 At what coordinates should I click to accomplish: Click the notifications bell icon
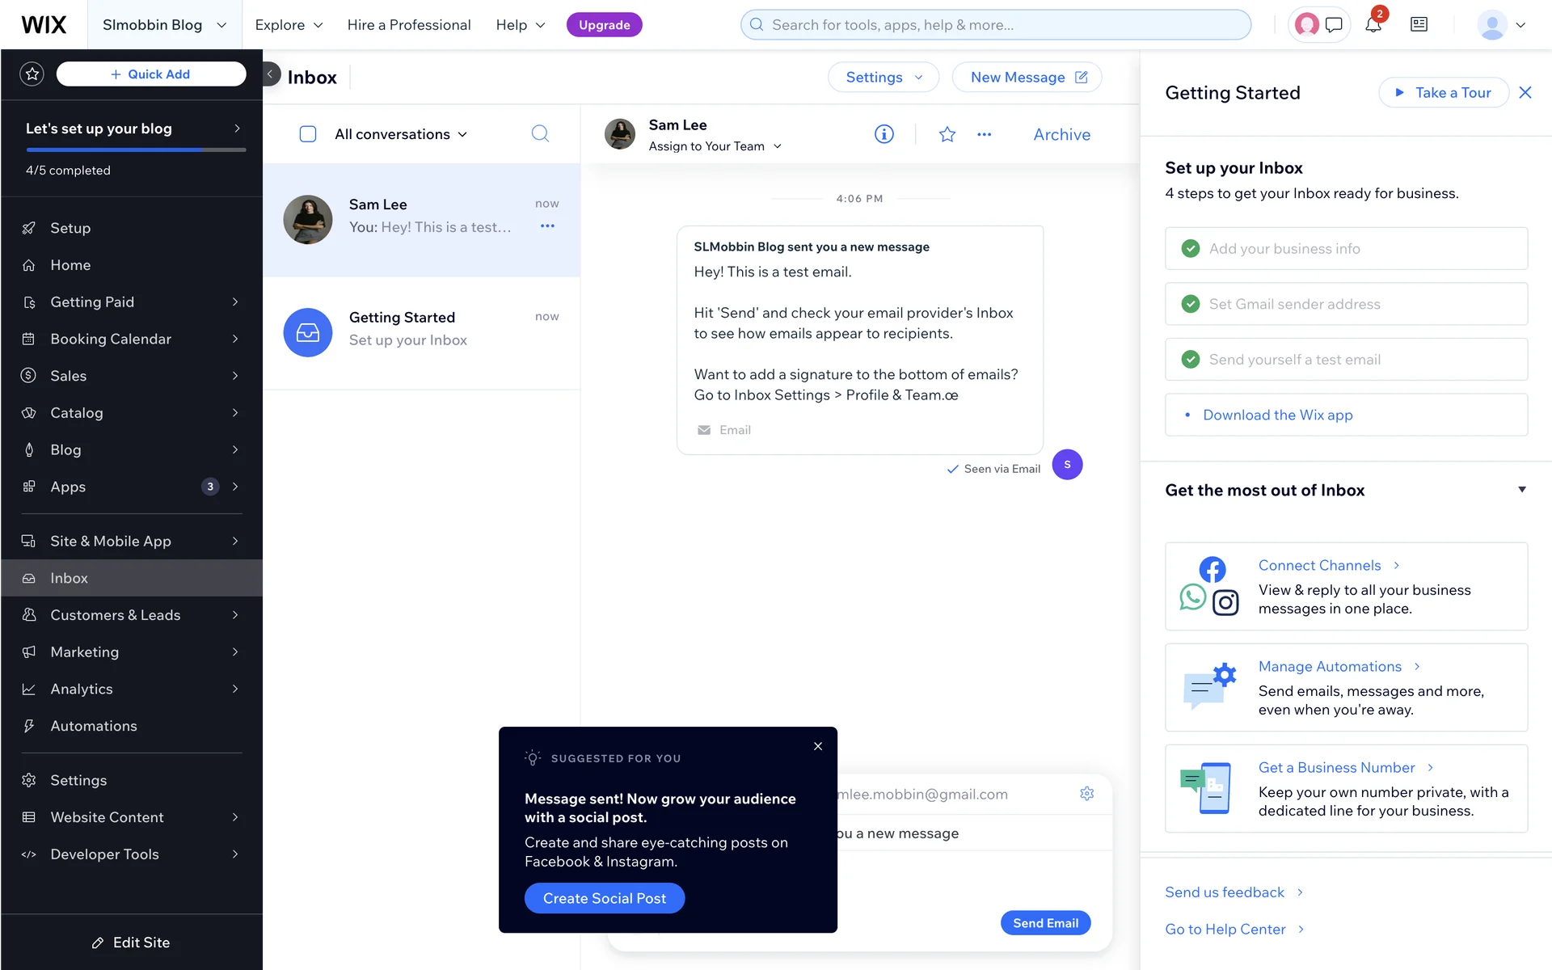click(1373, 25)
